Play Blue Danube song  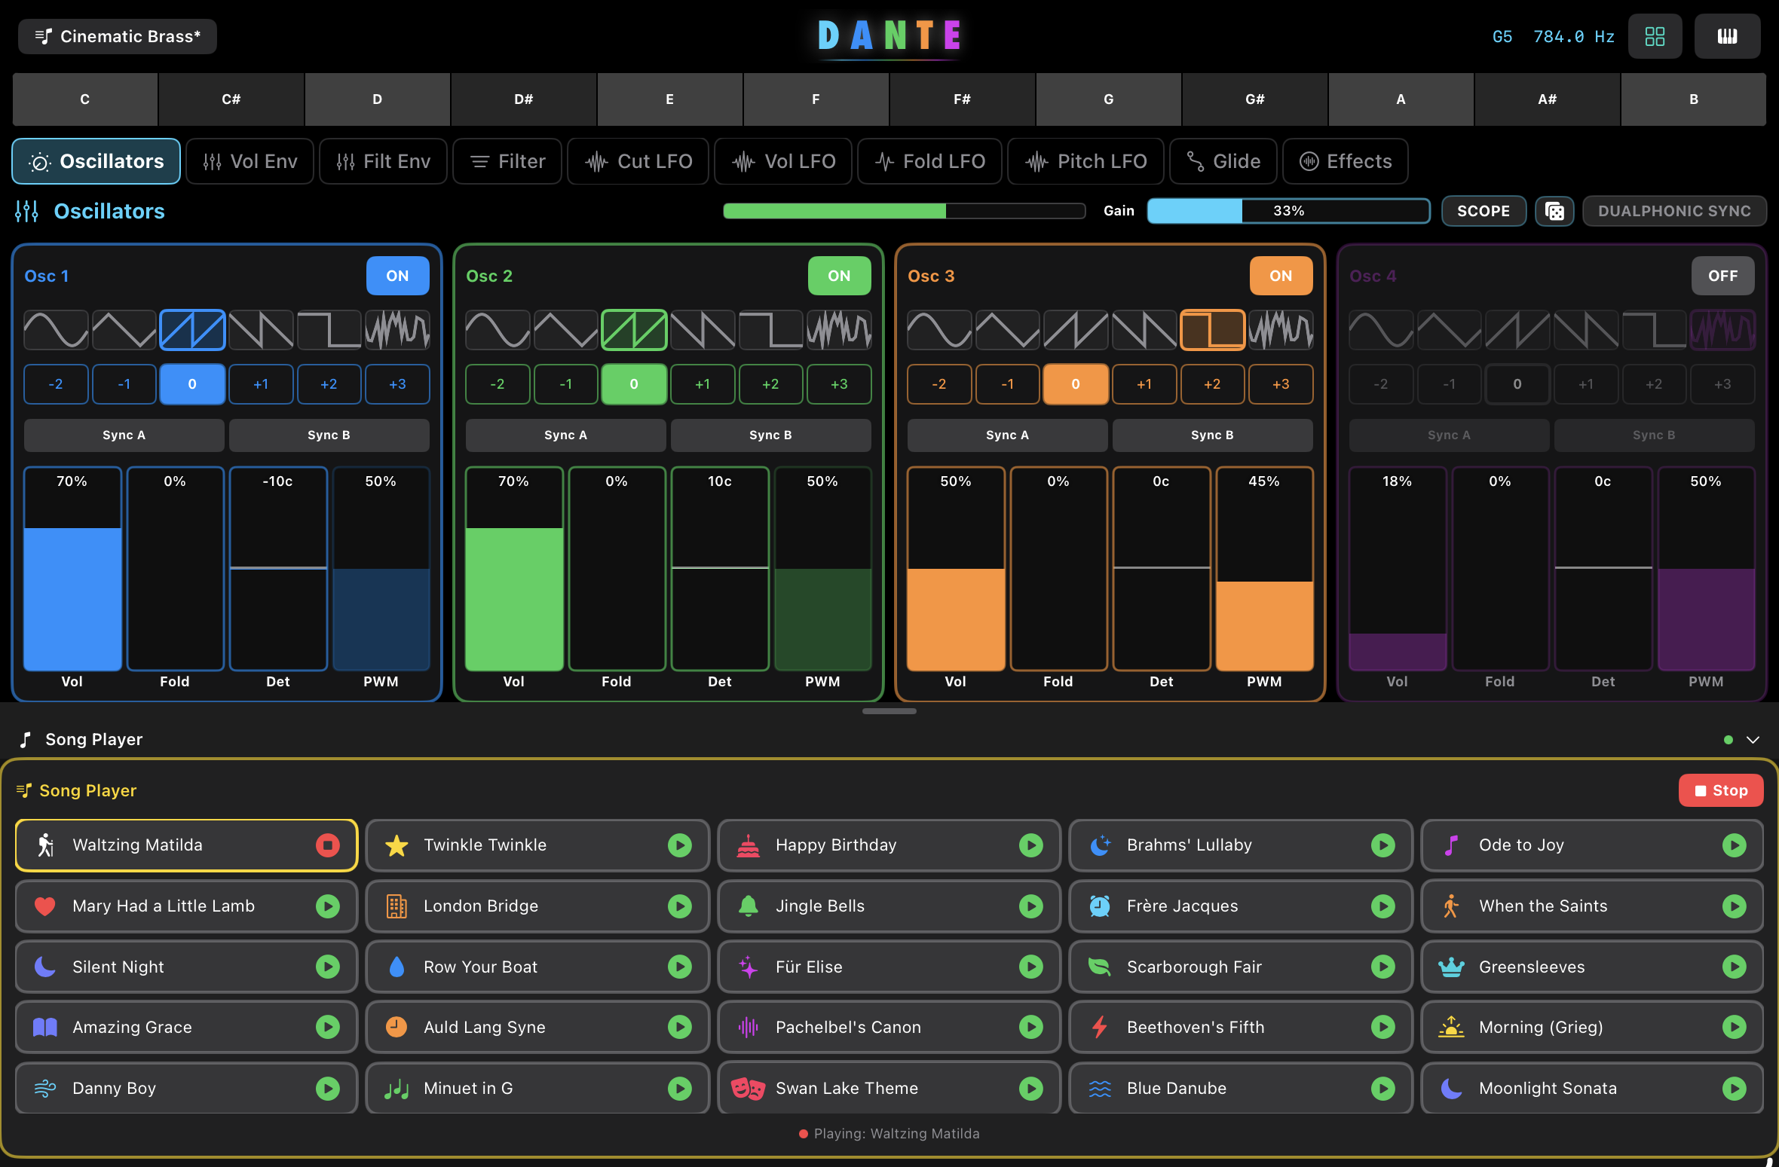[x=1382, y=1088]
